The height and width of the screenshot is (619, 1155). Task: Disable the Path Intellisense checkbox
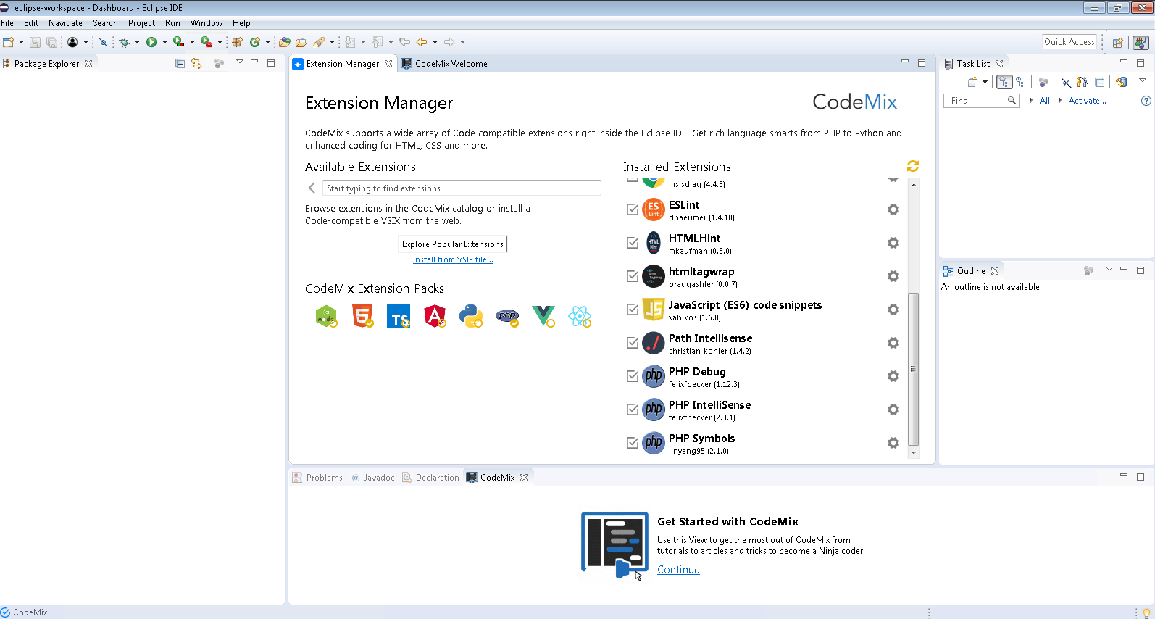point(633,343)
